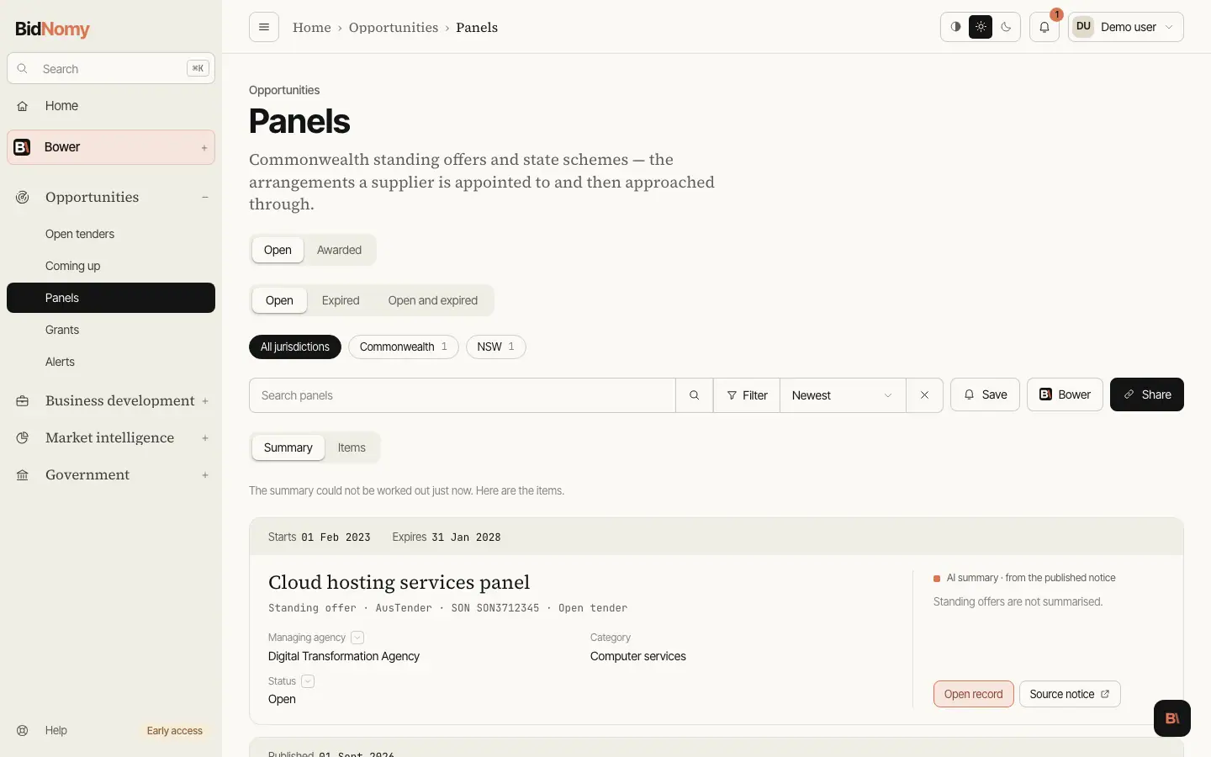Switch to the Summary tab
This screenshot has height=757, width=1211.
click(x=288, y=447)
